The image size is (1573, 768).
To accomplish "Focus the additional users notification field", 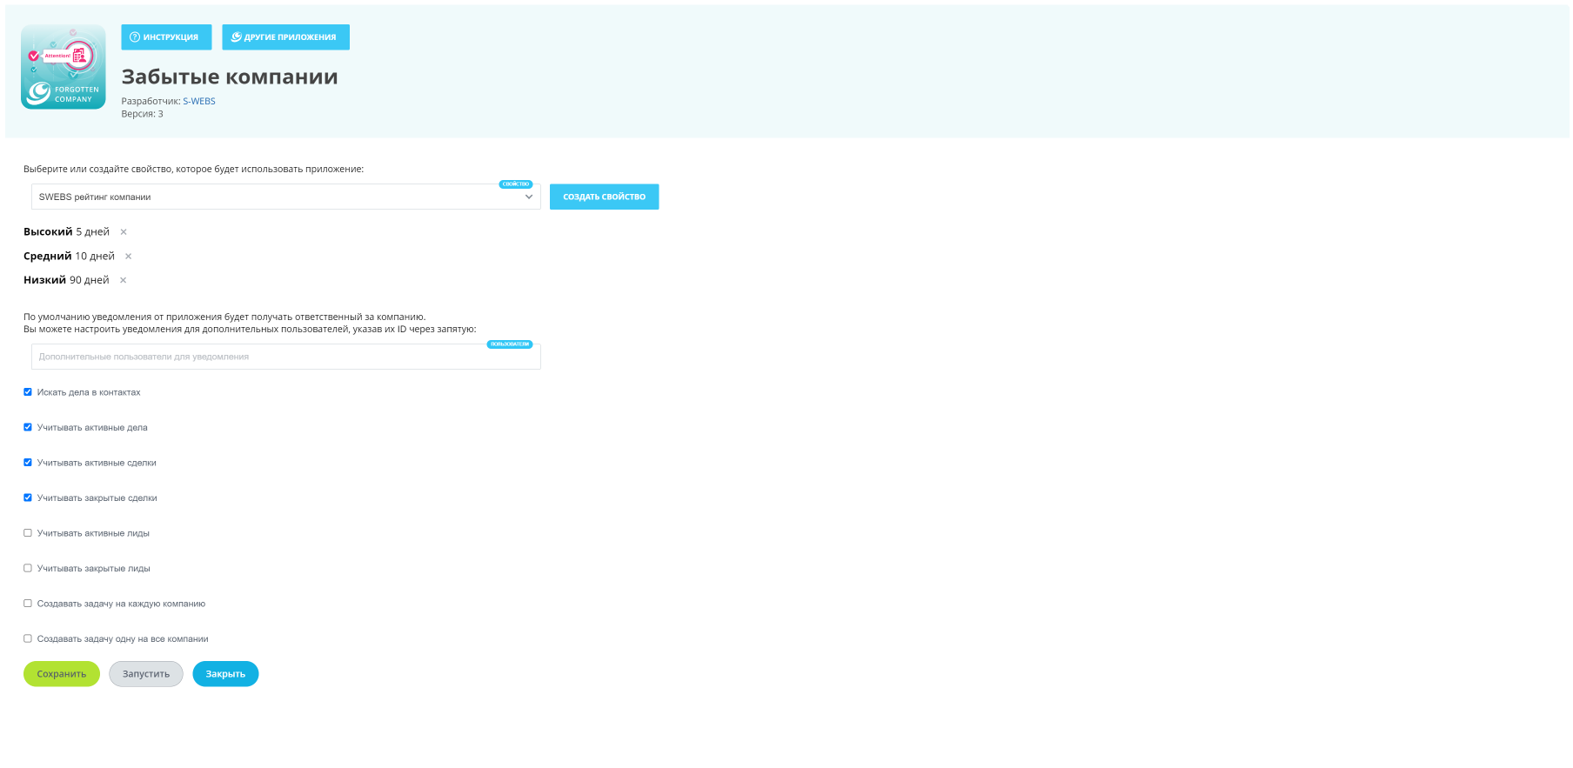I will [x=285, y=357].
